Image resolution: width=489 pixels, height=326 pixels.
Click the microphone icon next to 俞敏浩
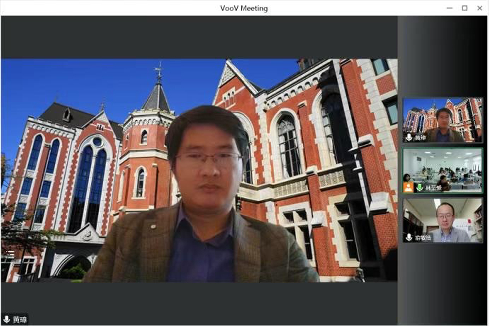point(409,238)
